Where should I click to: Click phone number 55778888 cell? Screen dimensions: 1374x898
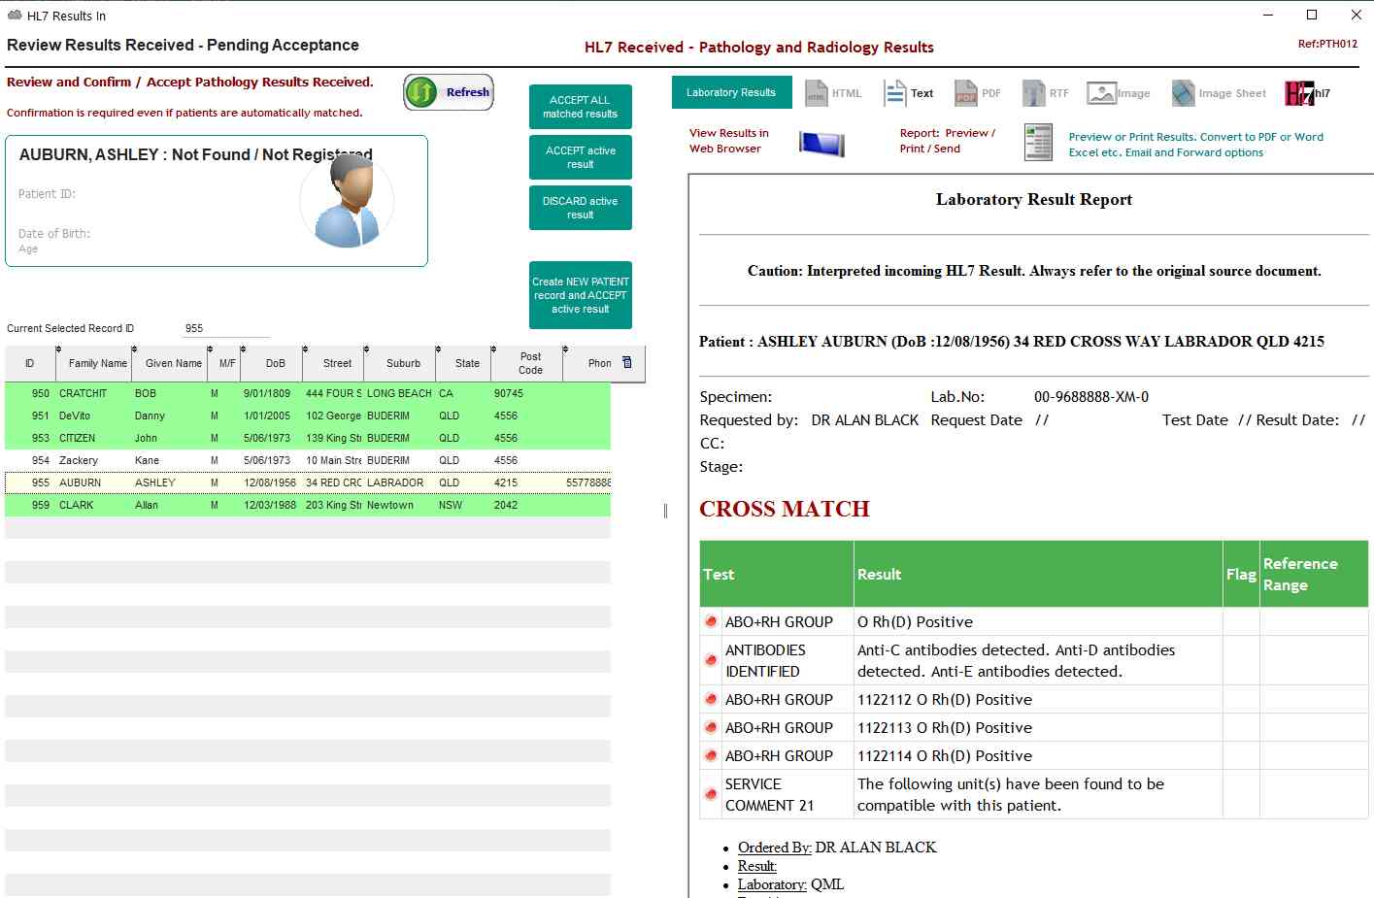[x=588, y=482]
